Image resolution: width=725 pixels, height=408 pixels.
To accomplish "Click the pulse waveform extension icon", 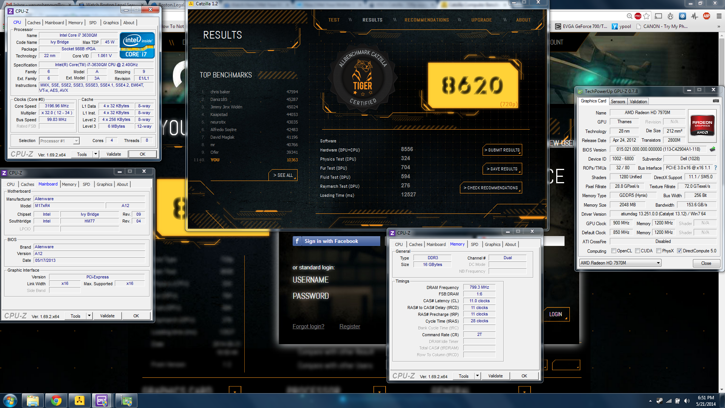I will pyautogui.click(x=694, y=16).
